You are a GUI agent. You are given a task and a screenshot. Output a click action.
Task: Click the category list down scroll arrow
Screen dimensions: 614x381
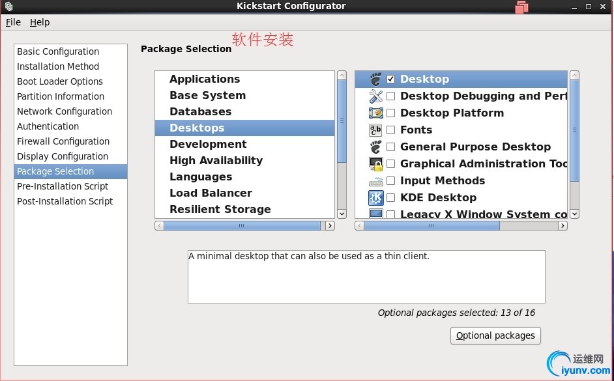[x=342, y=214]
